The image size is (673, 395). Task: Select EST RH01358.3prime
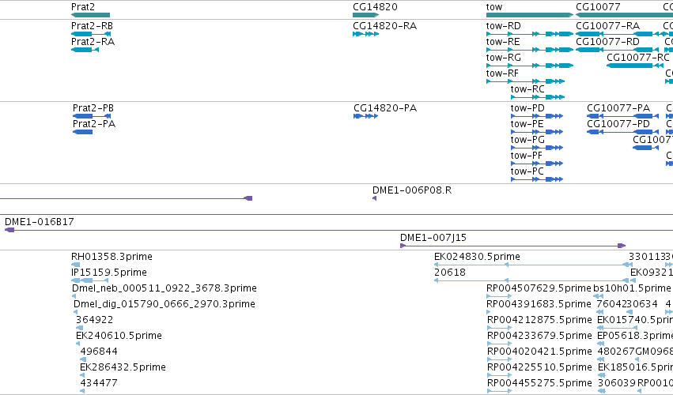click(112, 257)
